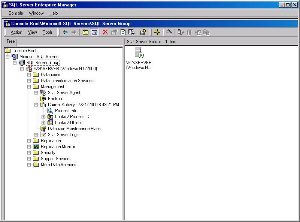Screen dimensions: 300x222
Task: Open the Console menu in menu bar
Action: click(x=16, y=13)
